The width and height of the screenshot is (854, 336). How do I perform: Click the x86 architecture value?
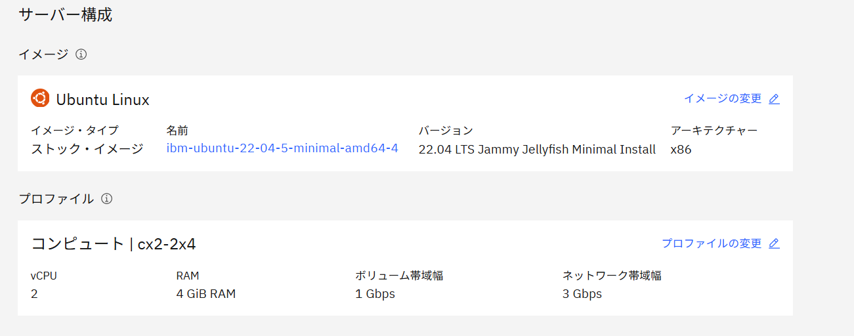681,150
